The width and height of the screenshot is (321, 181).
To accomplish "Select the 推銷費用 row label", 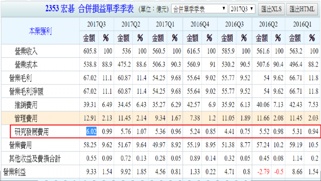I will pos(26,105).
